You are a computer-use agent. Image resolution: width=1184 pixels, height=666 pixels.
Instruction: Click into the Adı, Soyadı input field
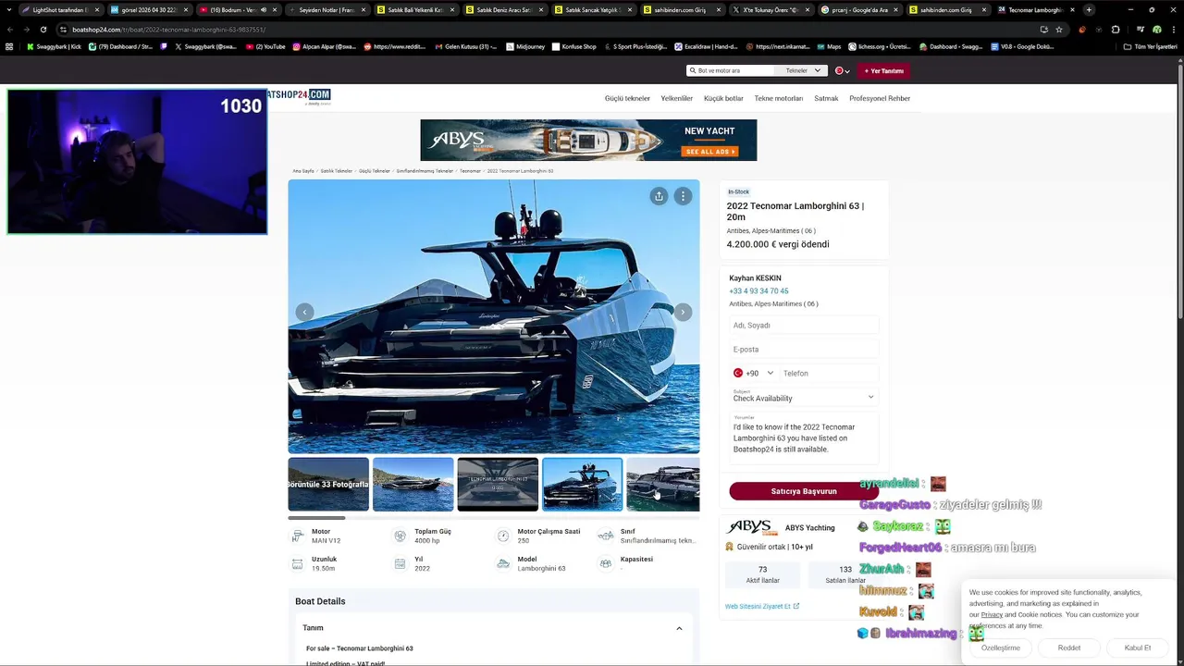(x=803, y=325)
